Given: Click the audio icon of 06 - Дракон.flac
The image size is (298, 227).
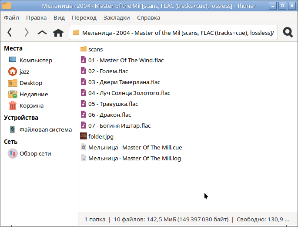Looking at the screenshot, I should 84,115.
